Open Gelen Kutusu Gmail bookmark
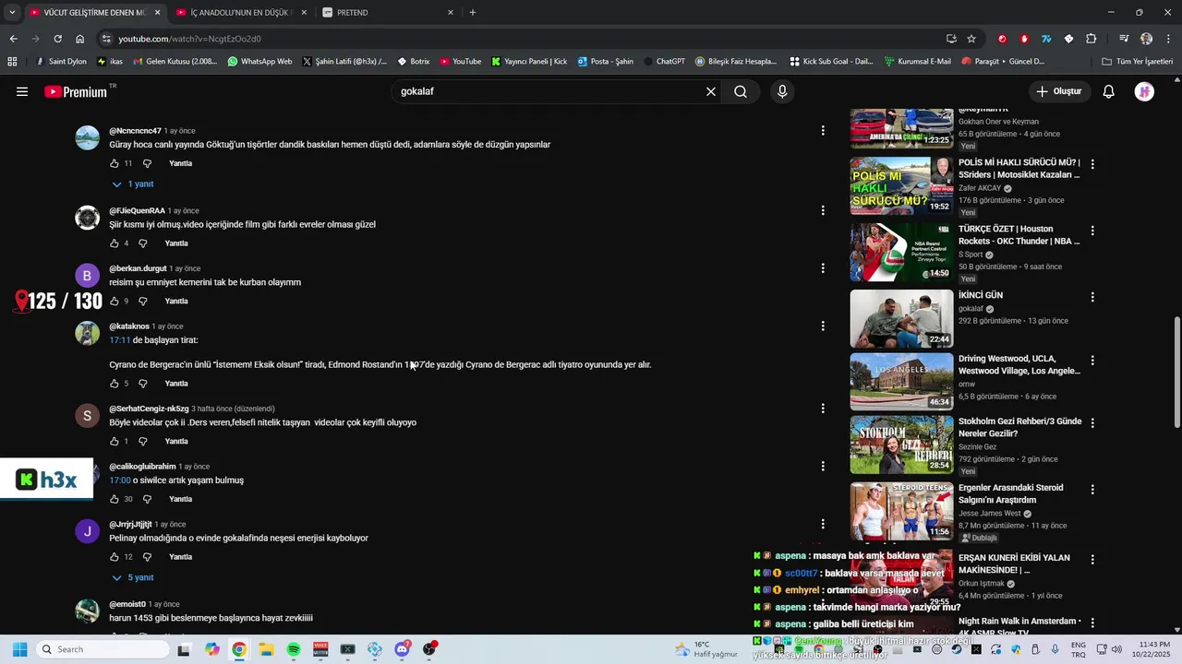 (175, 62)
